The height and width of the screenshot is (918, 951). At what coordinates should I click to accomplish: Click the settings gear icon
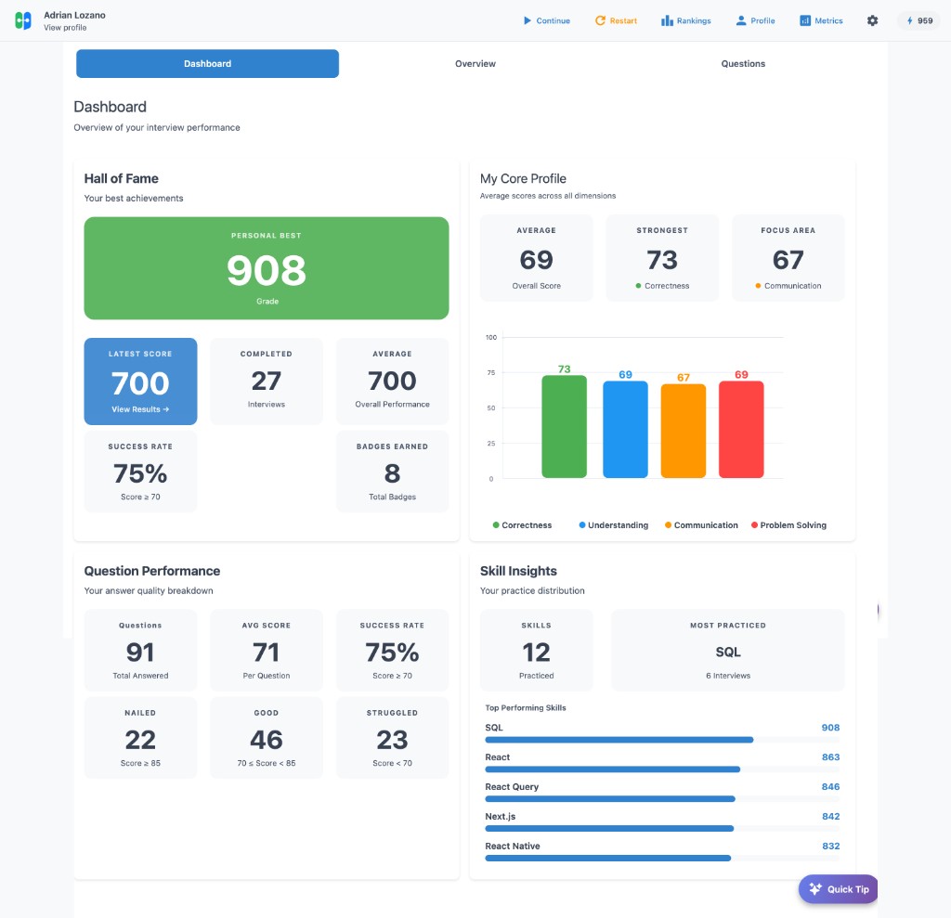(871, 19)
